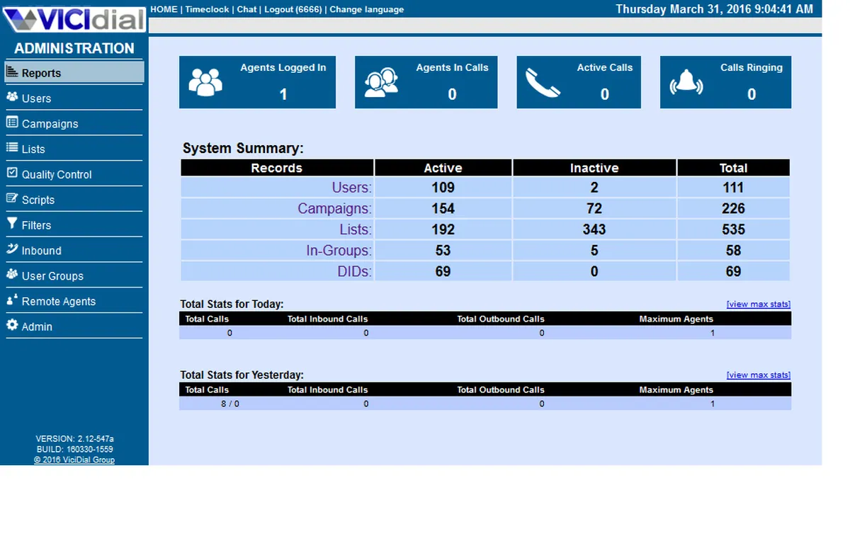This screenshot has height=558, width=850.
Task: Open the In-Groups records link
Action: click(x=339, y=251)
